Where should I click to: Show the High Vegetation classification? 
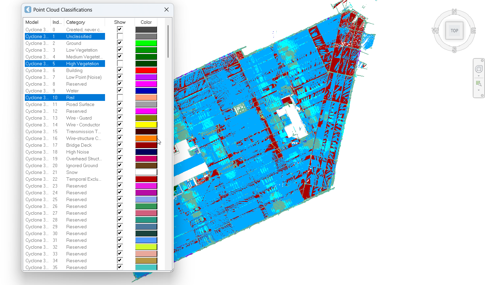pyautogui.click(x=120, y=64)
